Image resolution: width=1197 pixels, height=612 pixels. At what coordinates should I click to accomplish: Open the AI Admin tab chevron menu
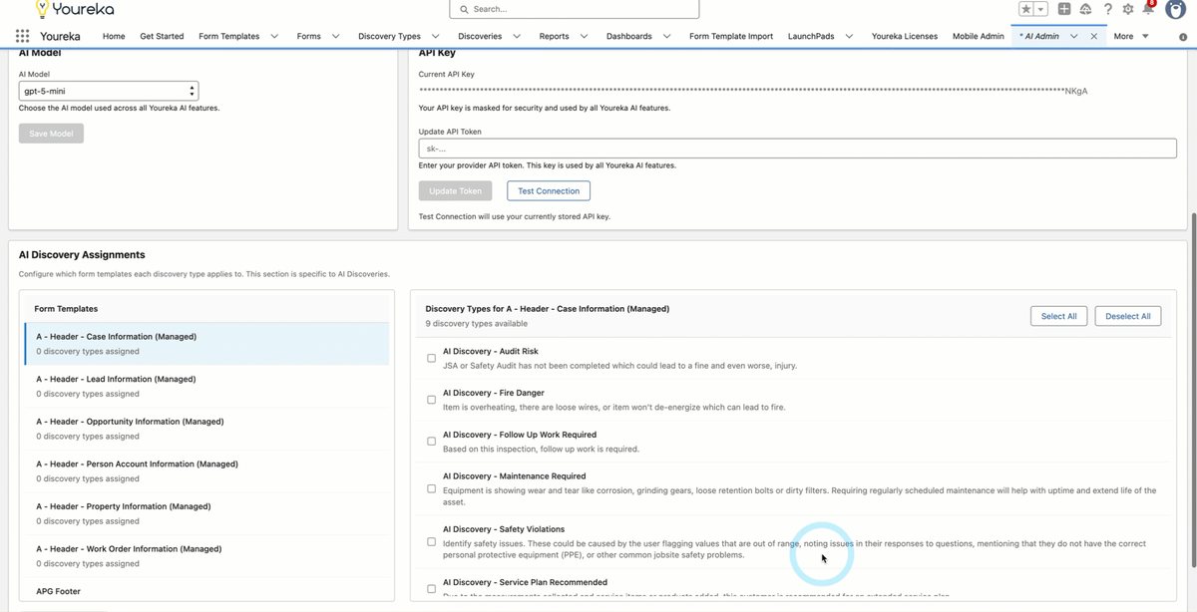click(1074, 36)
